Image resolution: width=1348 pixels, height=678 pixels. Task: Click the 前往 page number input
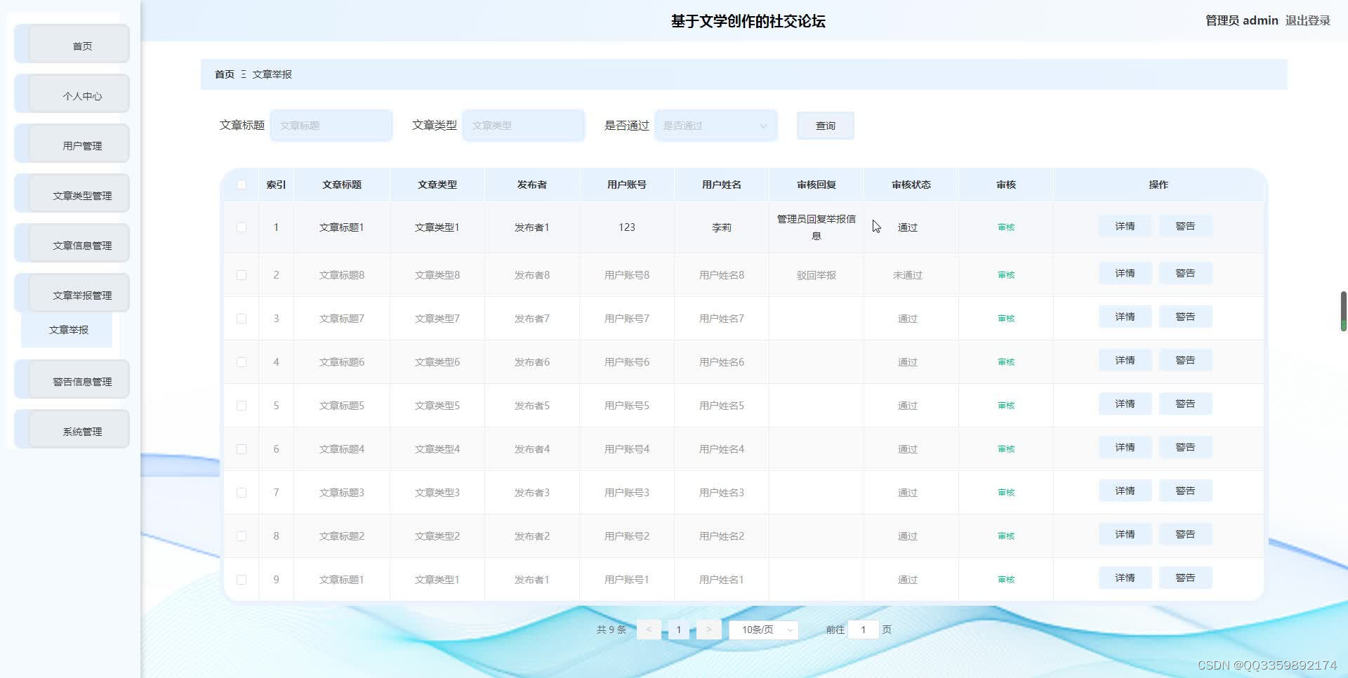pyautogui.click(x=863, y=630)
